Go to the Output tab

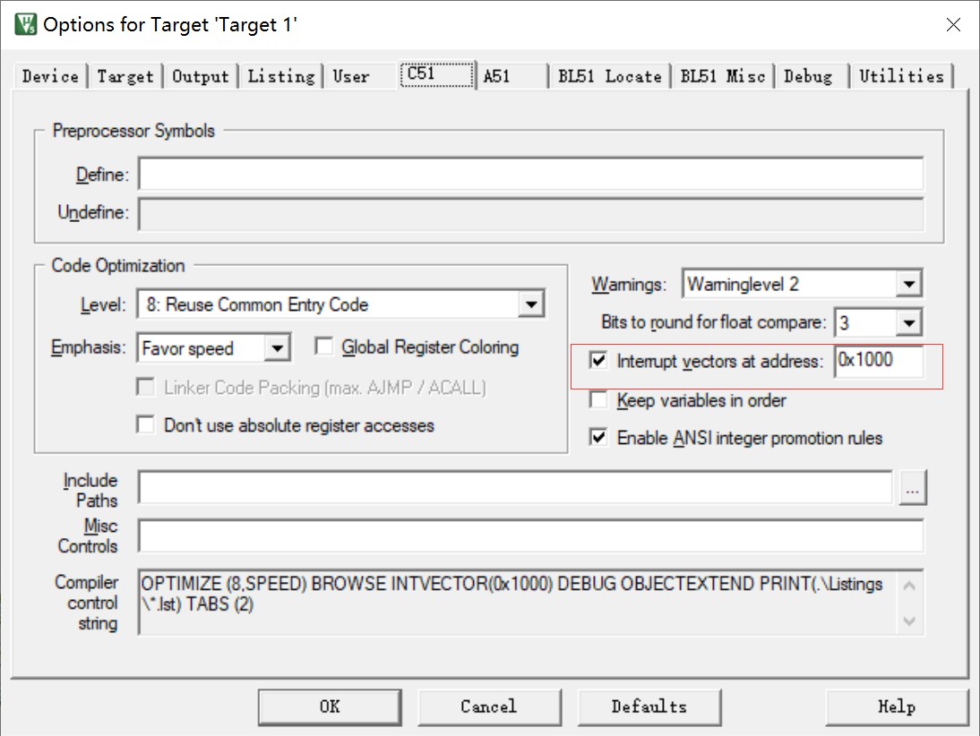click(x=201, y=76)
